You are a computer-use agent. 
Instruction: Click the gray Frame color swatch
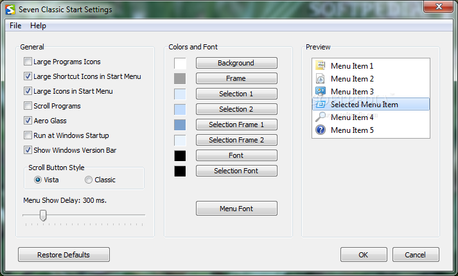pyautogui.click(x=180, y=78)
